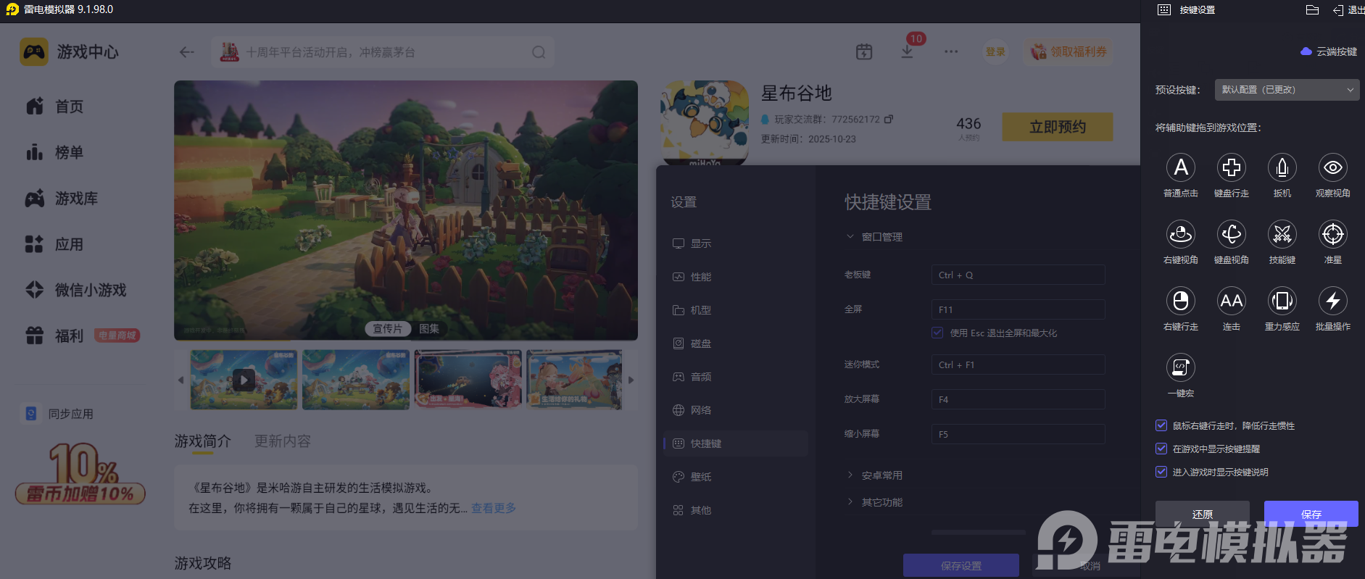This screenshot has height=579, width=1365.
Task: Open 同步应用 in the sidebar
Action: pos(57,414)
